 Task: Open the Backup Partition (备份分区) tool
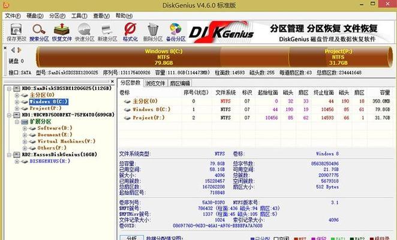(176, 32)
